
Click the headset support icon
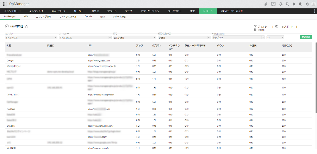click(281, 4)
